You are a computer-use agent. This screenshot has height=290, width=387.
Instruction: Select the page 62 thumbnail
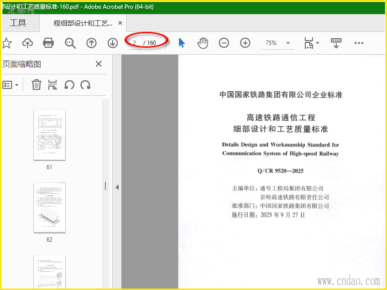pyautogui.click(x=50, y=208)
